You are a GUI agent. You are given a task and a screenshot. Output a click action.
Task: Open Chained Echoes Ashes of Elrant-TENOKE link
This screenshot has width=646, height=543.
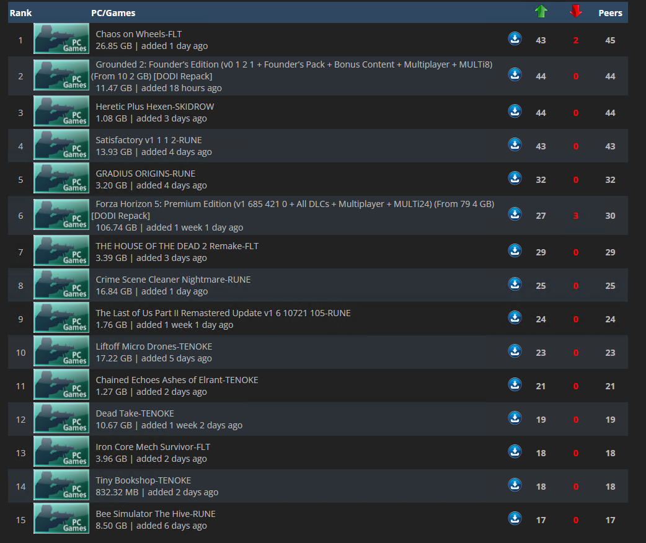click(177, 380)
